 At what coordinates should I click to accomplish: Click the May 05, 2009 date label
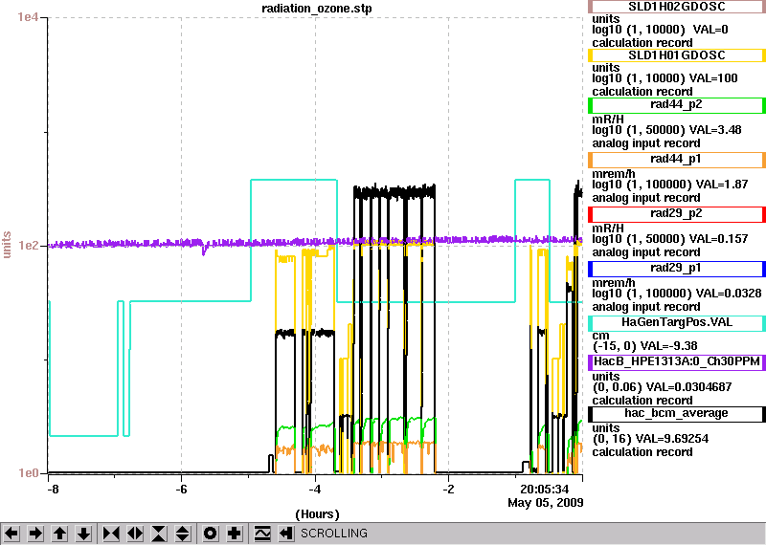[x=545, y=503]
